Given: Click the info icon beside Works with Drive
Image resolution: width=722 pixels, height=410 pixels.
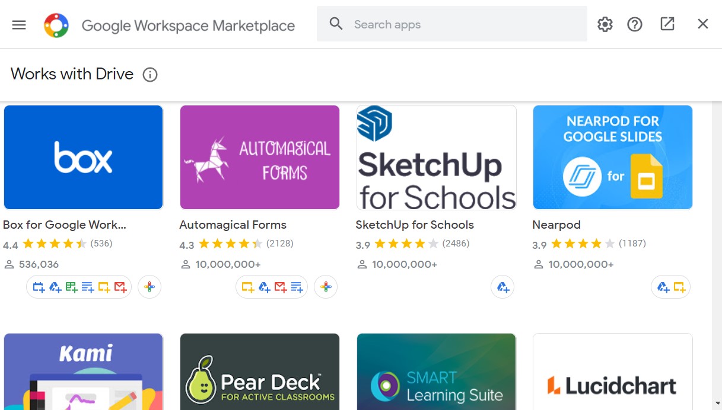Looking at the screenshot, I should [x=150, y=75].
